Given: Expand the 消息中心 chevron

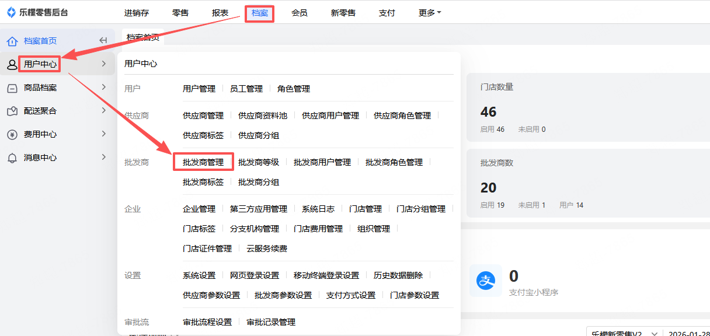Looking at the screenshot, I should [x=103, y=157].
